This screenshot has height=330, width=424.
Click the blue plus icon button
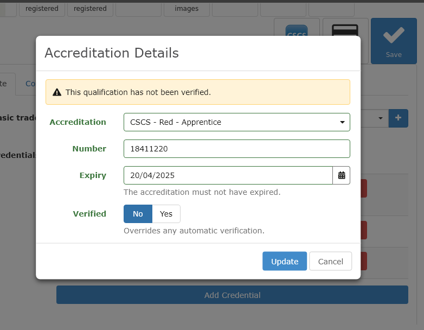point(399,118)
